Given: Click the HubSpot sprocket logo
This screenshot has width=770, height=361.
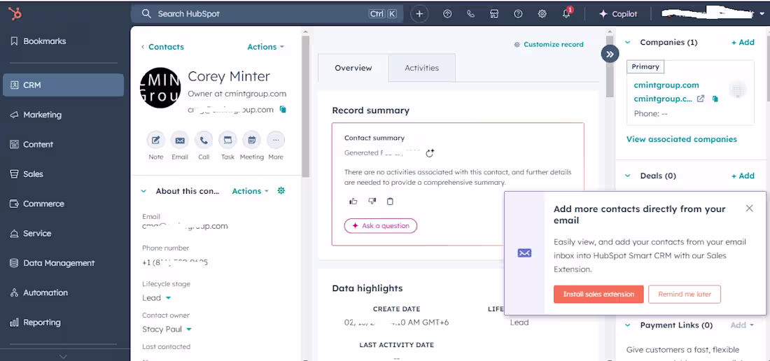Looking at the screenshot, I should click(x=15, y=14).
